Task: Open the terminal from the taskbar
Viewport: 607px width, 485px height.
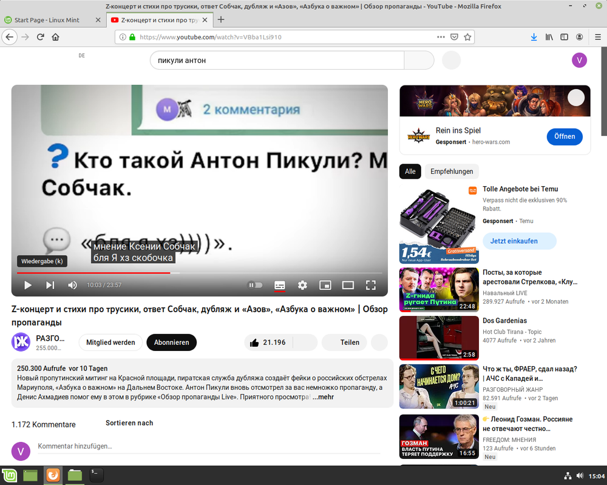Action: [x=97, y=475]
